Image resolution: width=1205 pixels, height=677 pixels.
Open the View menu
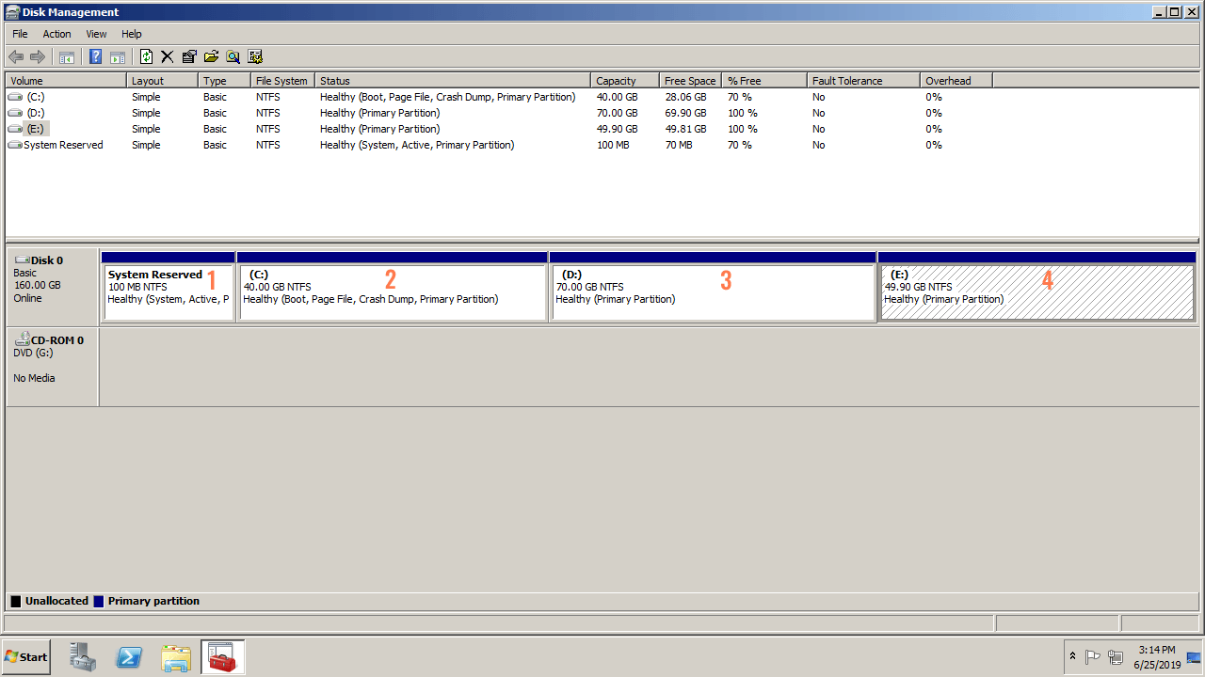pos(96,34)
